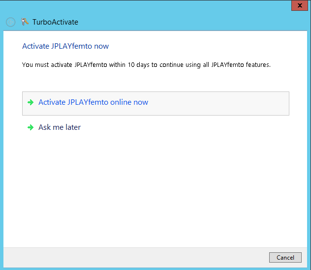Click the green arrow beside Activate online now
This screenshot has width=311, height=270.
coord(31,102)
